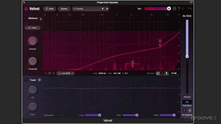Click the "102 repaired" status text
Screen dimensions: 221x124
click(187, 115)
